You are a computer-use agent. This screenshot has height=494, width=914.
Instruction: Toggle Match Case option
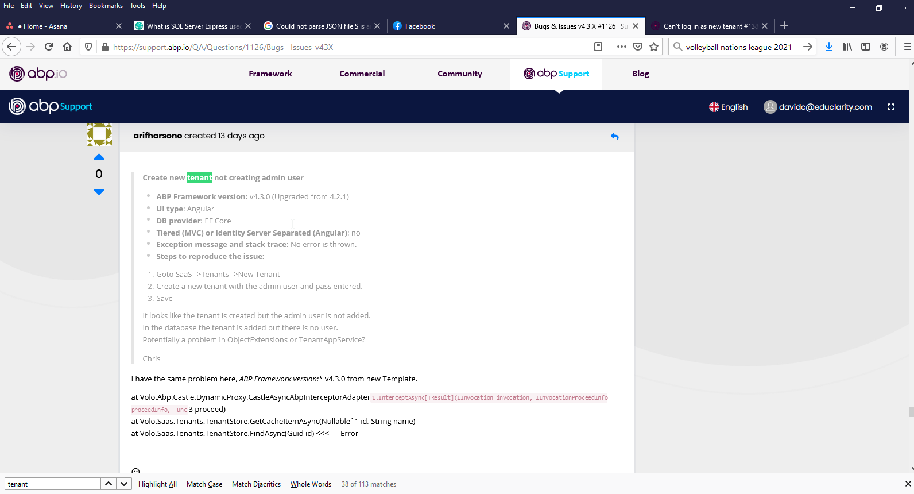click(204, 484)
